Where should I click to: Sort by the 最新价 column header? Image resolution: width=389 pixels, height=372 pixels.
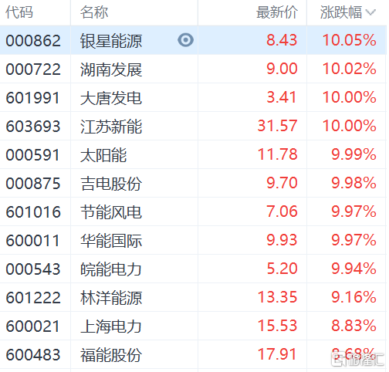pos(277,12)
